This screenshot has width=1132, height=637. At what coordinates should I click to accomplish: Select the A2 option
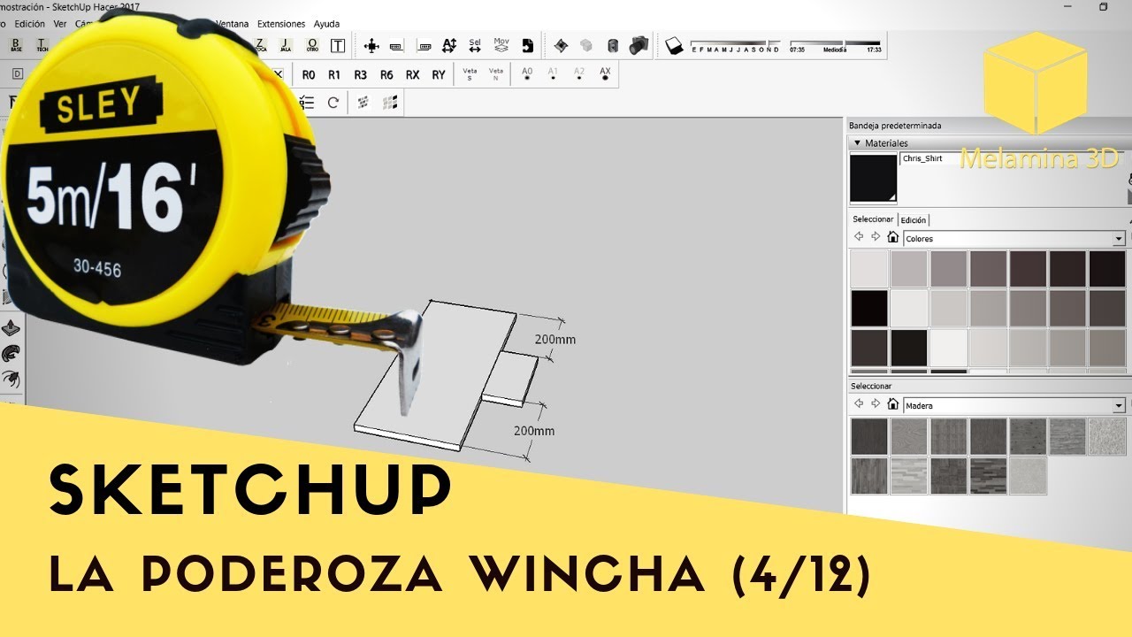tap(579, 74)
